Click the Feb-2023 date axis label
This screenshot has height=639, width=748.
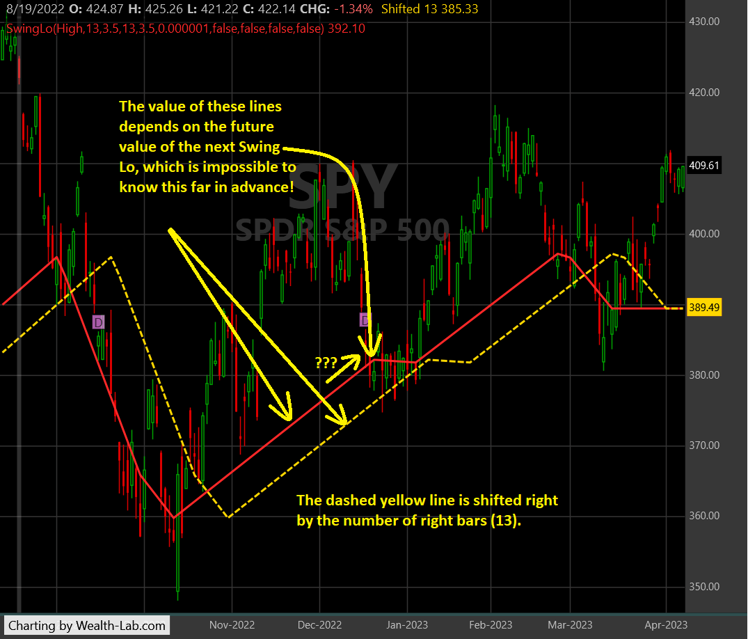[491, 624]
